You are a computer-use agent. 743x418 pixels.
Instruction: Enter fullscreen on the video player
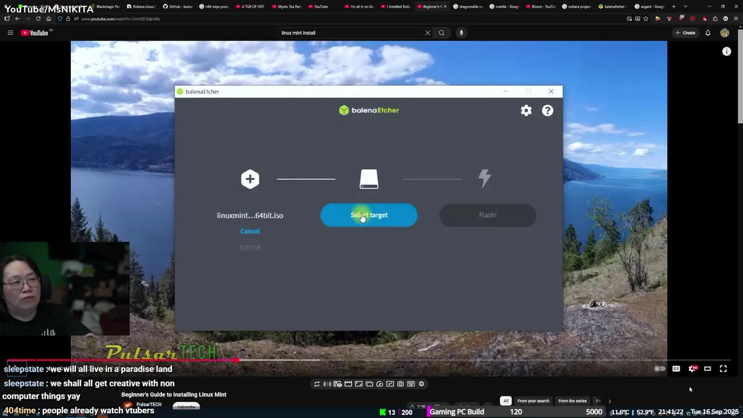723,369
